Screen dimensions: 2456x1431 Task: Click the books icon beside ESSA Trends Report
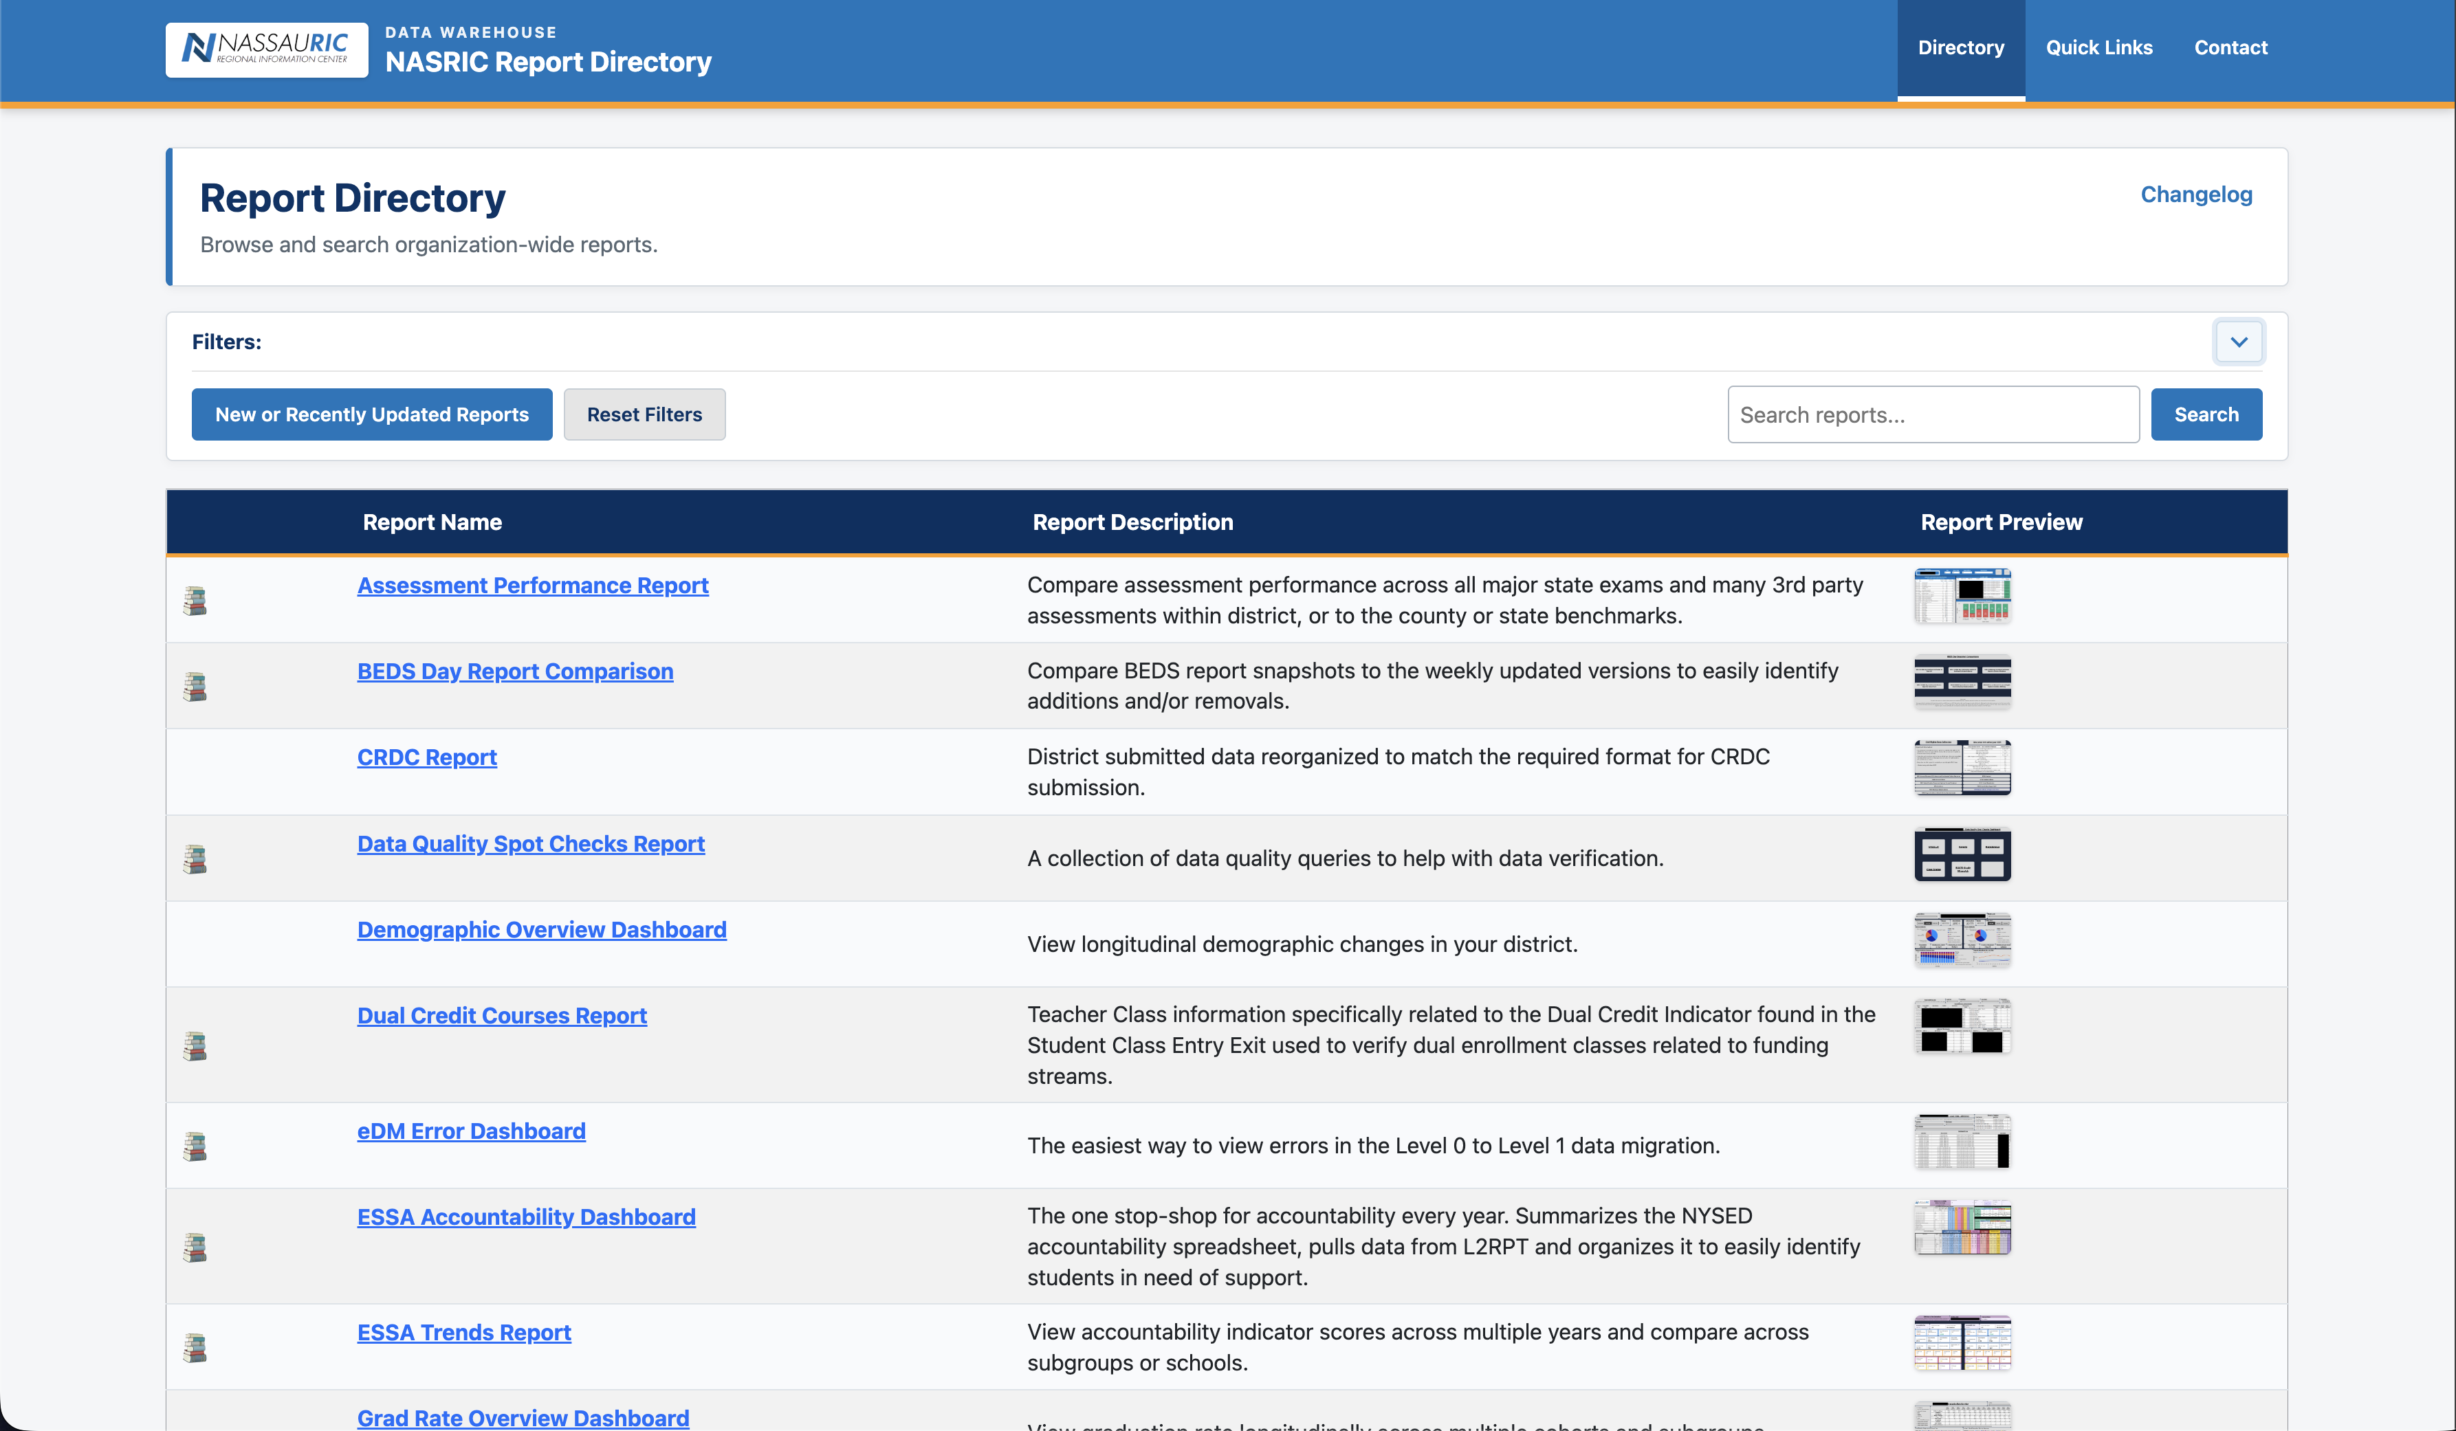pos(195,1347)
